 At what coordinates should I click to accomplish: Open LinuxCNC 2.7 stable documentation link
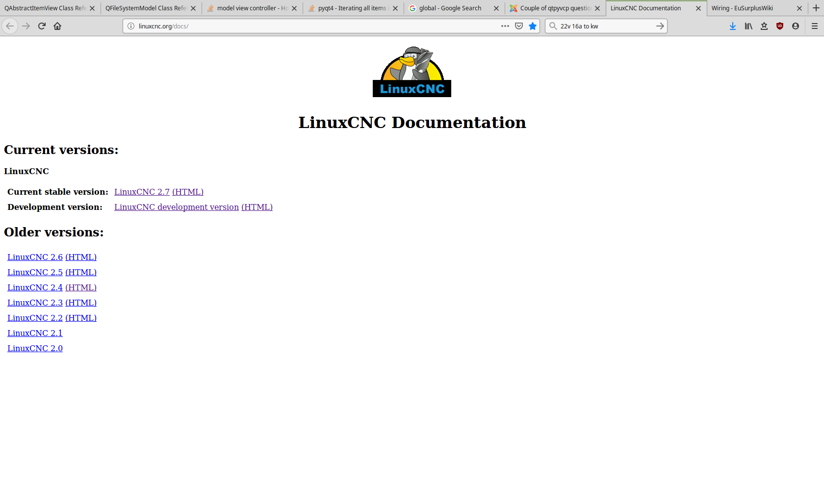[142, 192]
